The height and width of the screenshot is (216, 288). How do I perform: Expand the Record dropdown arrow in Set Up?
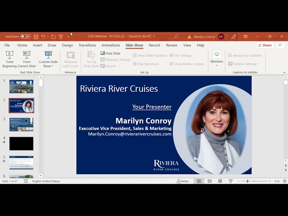pos(119,66)
